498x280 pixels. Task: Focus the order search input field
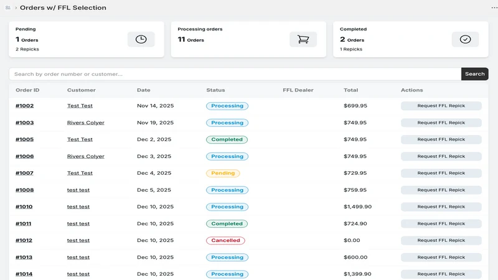235,74
